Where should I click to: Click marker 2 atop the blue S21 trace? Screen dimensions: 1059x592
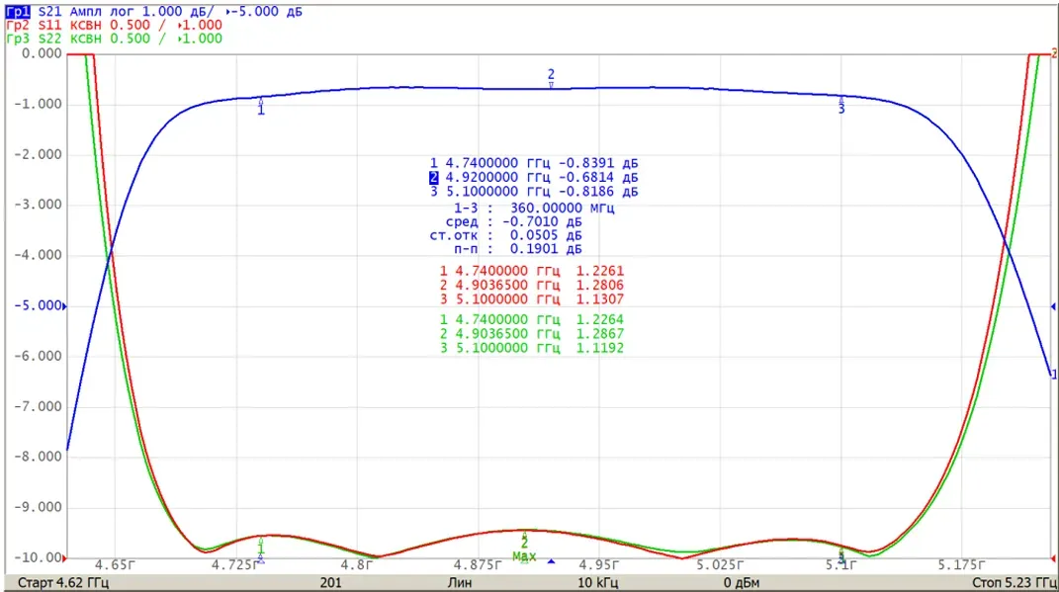[x=551, y=77]
